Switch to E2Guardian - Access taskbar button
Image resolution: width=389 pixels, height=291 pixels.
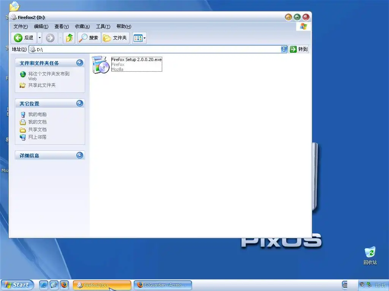(163, 285)
